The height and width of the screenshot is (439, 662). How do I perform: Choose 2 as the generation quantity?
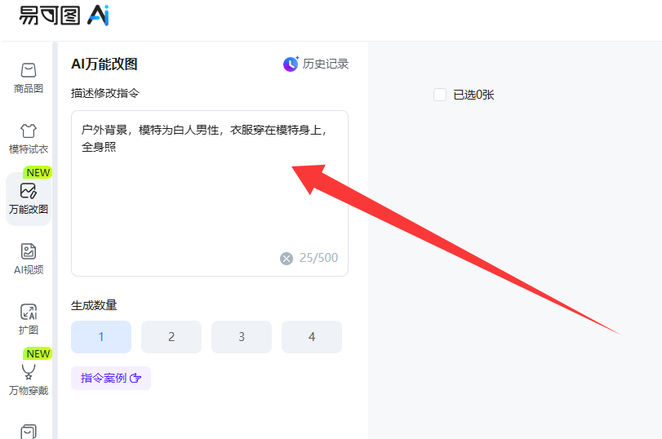[171, 337]
